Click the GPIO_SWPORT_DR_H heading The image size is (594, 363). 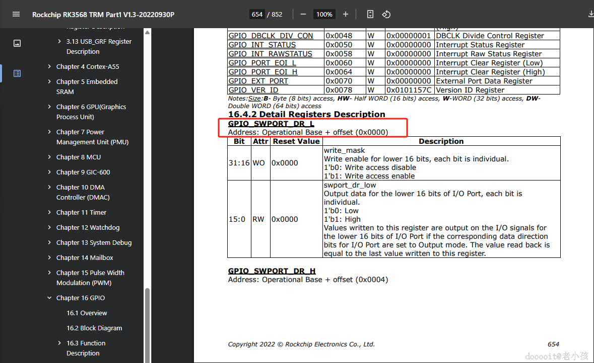click(x=272, y=271)
